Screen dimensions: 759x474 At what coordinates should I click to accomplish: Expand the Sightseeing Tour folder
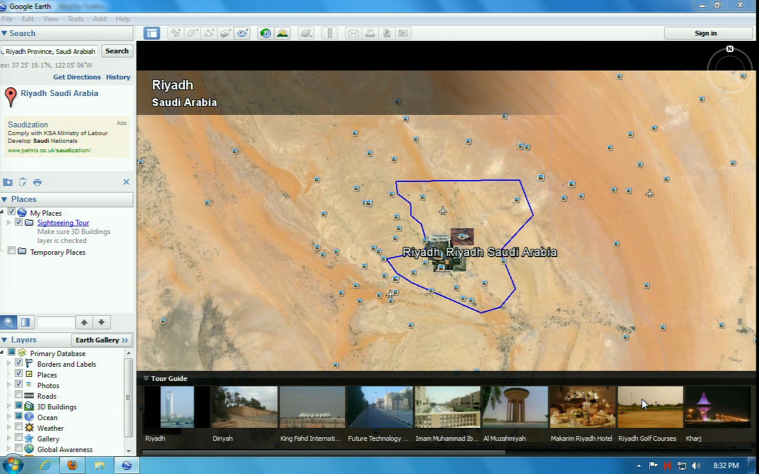pyautogui.click(x=9, y=223)
